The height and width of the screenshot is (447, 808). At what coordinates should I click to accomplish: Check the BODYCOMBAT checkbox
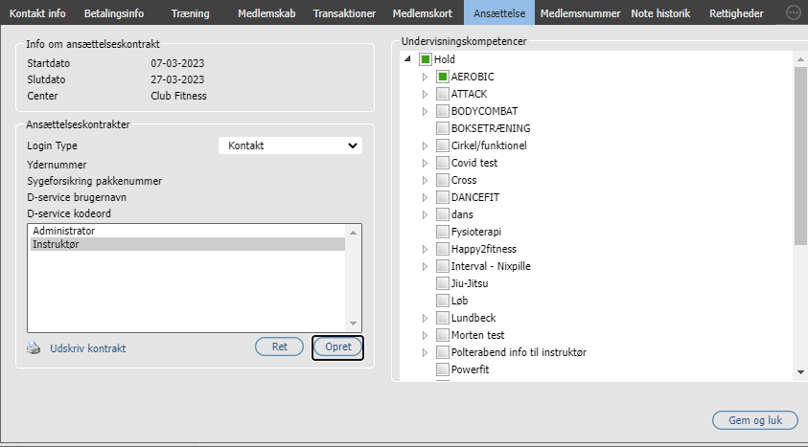(x=442, y=111)
